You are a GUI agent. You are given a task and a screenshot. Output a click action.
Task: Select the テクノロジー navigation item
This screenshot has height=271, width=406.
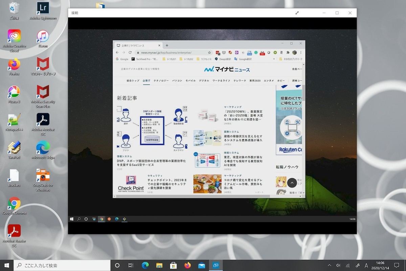(161, 81)
